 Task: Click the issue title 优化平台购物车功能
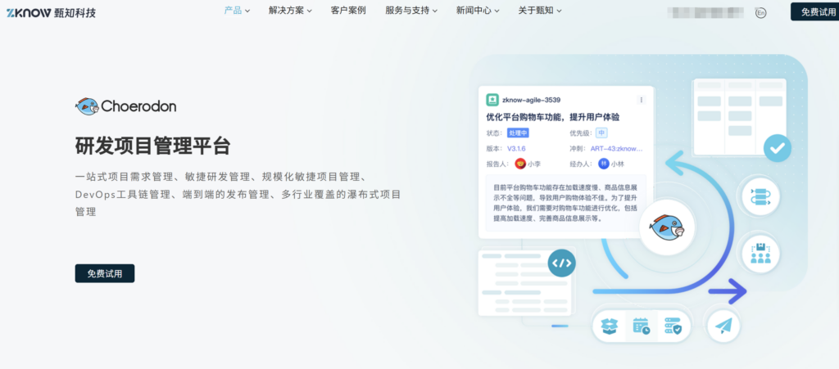coord(553,117)
